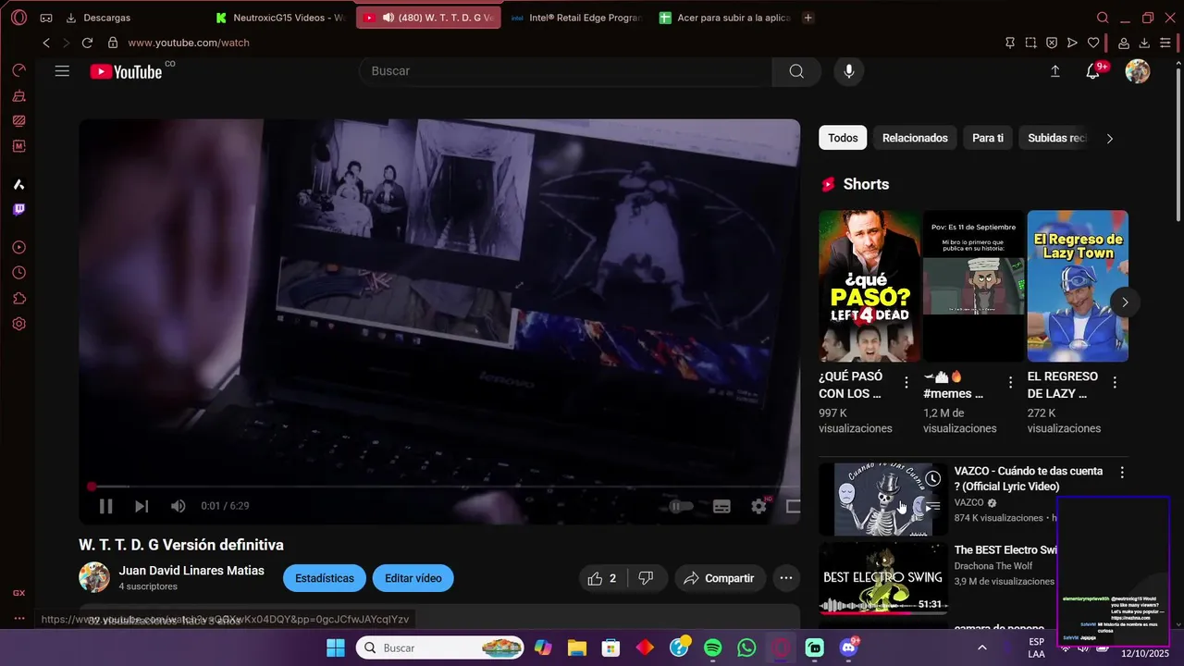Mute the video player volume
Viewport: 1184px width, 666px height.
tap(179, 506)
